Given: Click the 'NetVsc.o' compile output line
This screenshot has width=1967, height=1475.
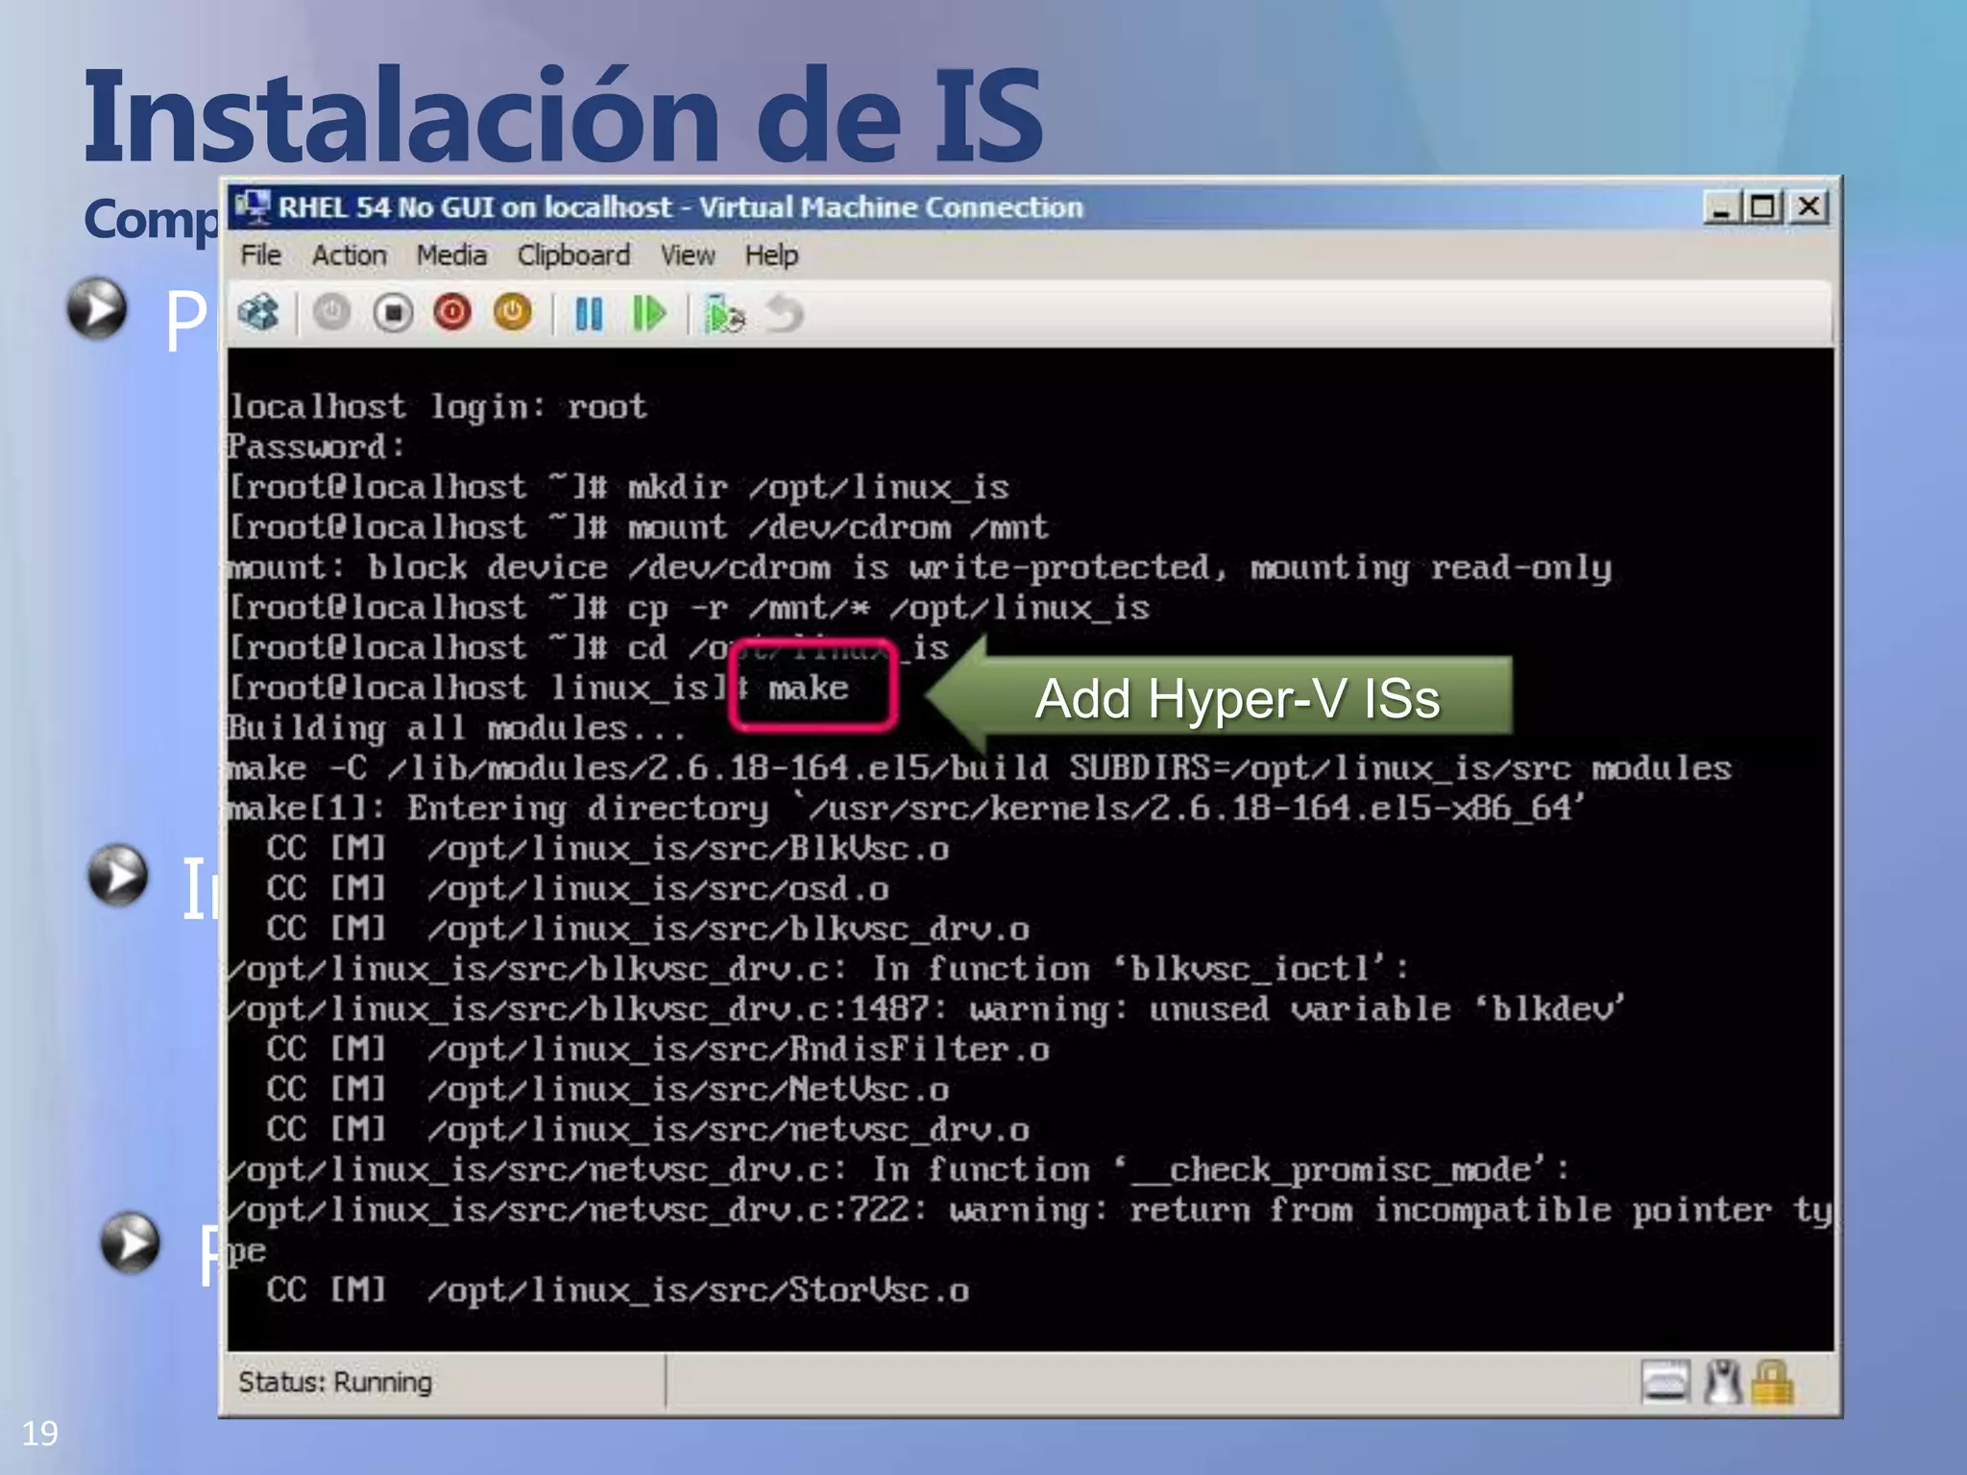Looking at the screenshot, I should click(608, 1090).
